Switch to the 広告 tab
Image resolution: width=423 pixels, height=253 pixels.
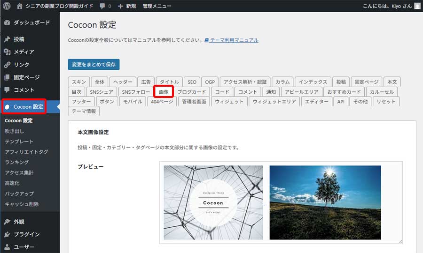[x=146, y=82]
